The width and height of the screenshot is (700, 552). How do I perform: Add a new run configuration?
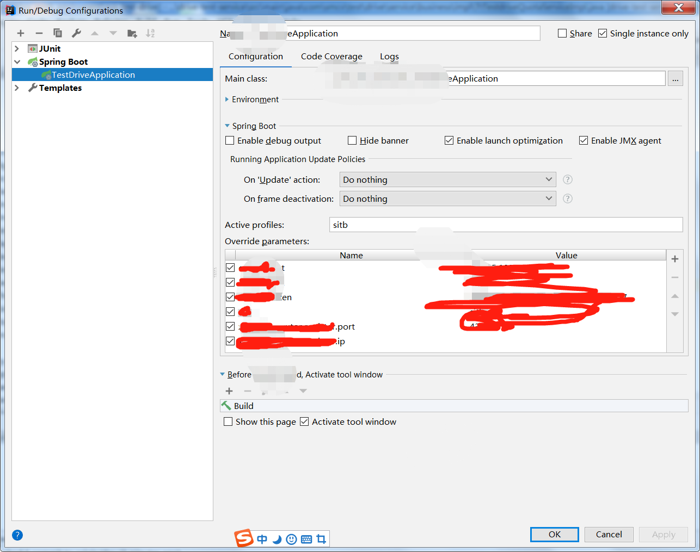(21, 33)
